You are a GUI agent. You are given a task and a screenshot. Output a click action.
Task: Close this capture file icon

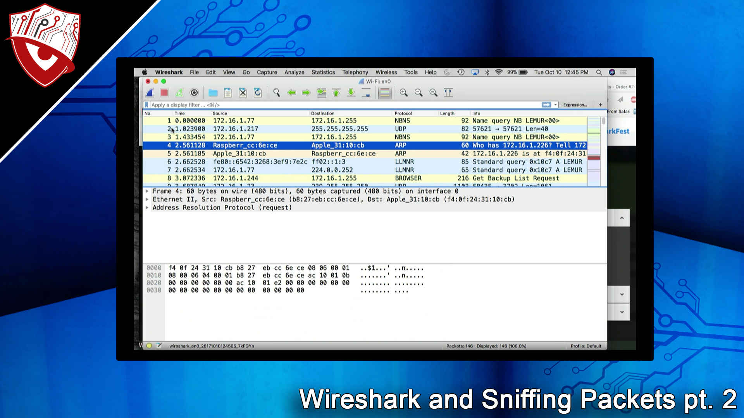[243, 93]
